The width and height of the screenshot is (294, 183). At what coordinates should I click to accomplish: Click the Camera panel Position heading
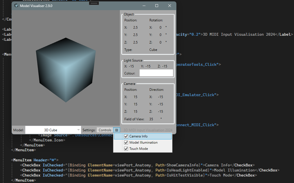(x=131, y=89)
